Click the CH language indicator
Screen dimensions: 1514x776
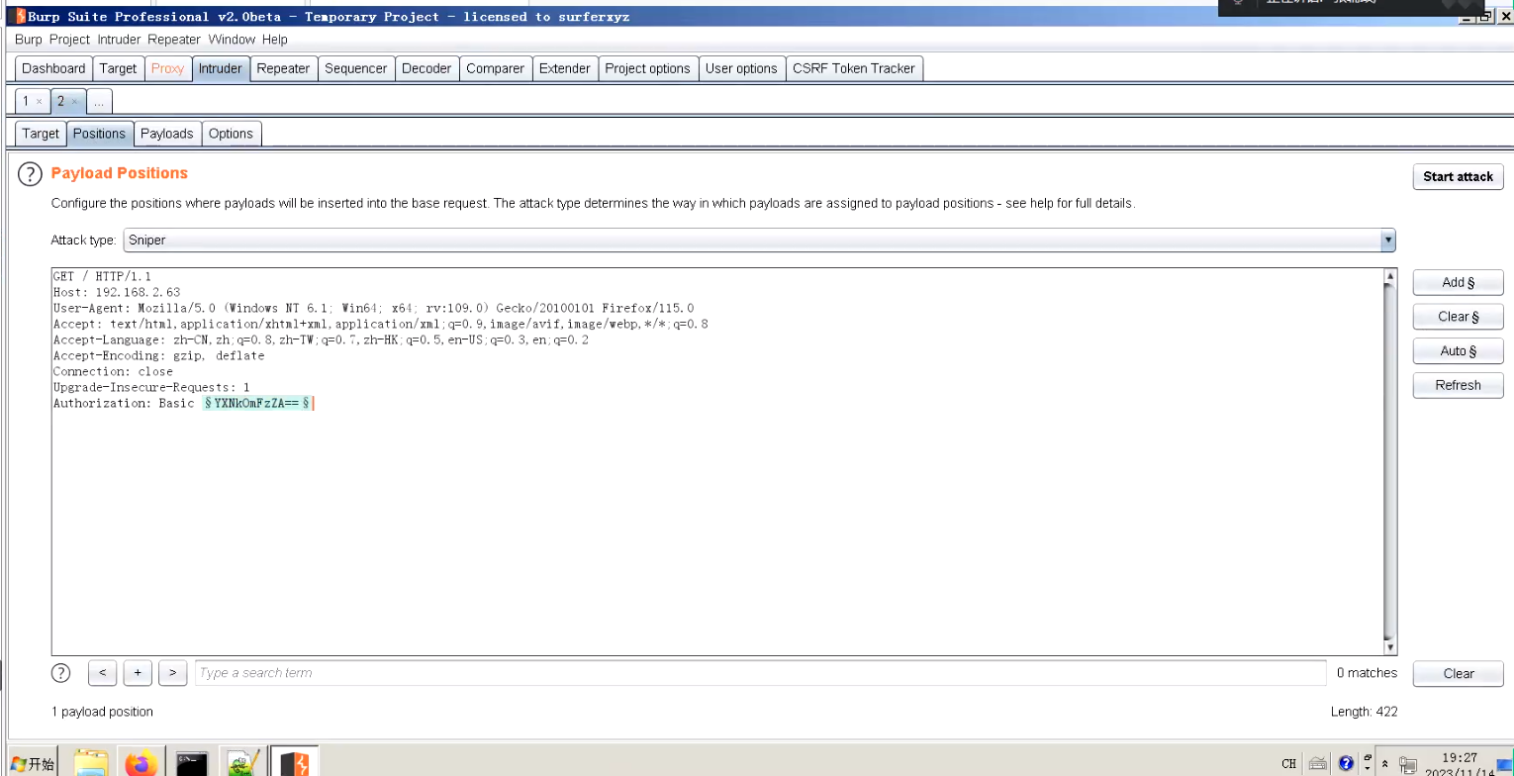[x=1288, y=763]
